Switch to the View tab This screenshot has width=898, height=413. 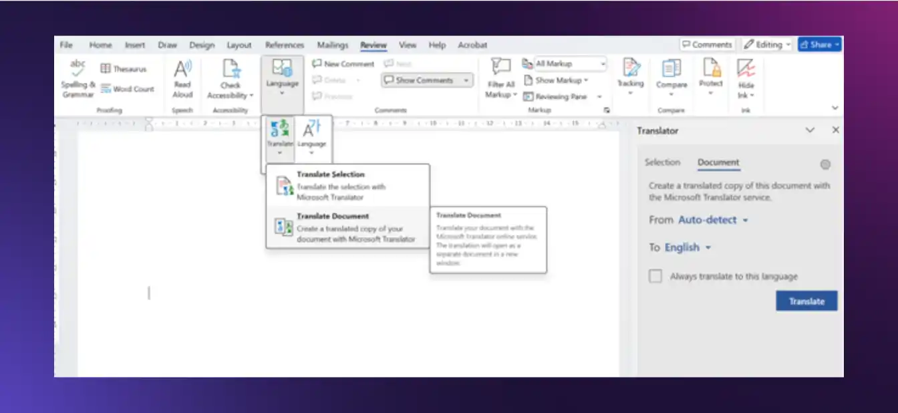point(408,45)
